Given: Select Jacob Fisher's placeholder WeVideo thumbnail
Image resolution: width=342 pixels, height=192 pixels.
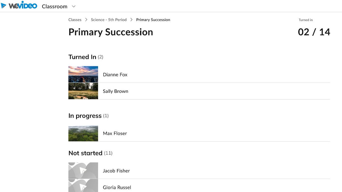Looking at the screenshot, I should (83, 171).
